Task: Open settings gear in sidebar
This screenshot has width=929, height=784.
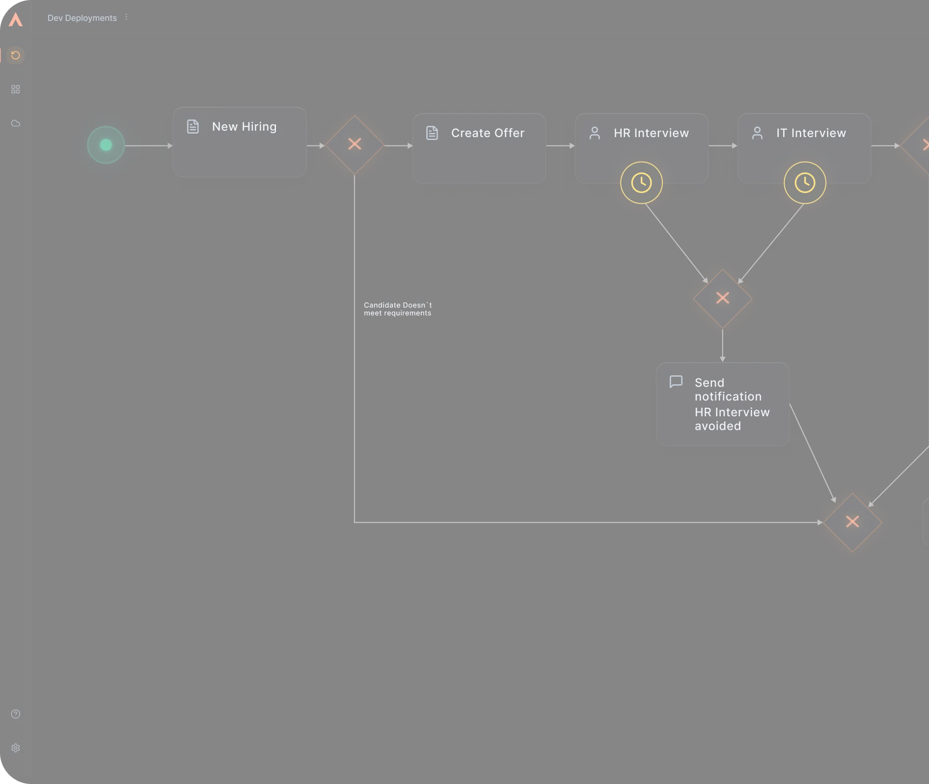Action: coord(16,748)
